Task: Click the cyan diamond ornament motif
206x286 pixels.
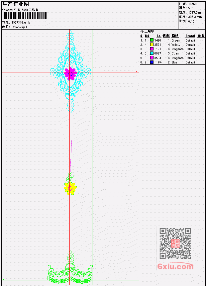Action: 70,72
